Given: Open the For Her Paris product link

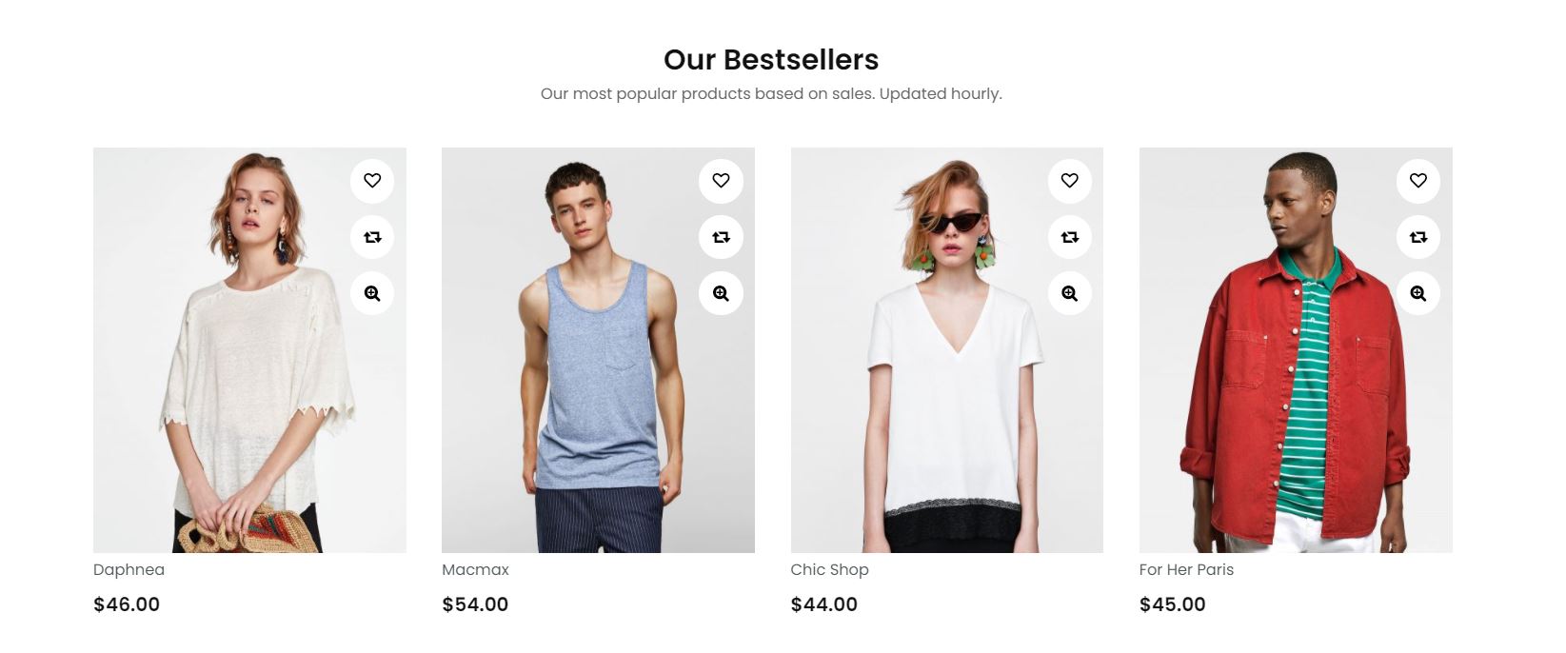Looking at the screenshot, I should point(1186,569).
